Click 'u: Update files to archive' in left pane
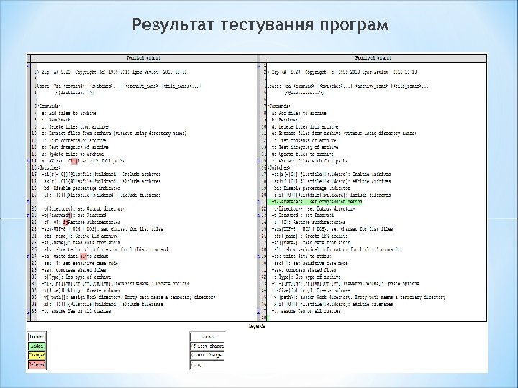518x388 pixels. (73, 154)
